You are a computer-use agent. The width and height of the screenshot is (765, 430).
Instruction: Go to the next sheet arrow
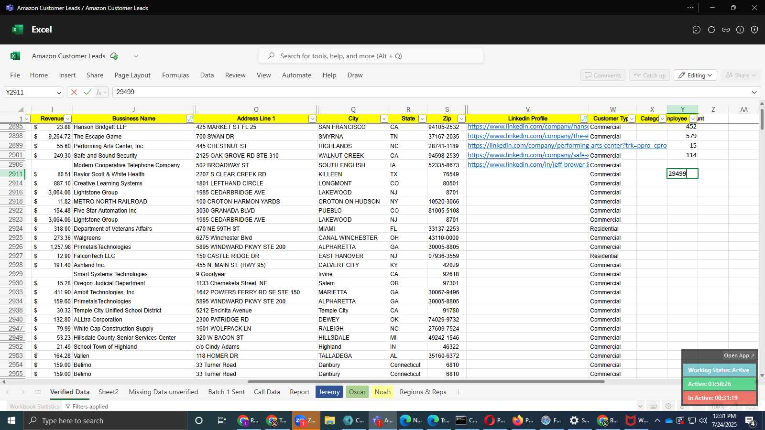(23, 392)
